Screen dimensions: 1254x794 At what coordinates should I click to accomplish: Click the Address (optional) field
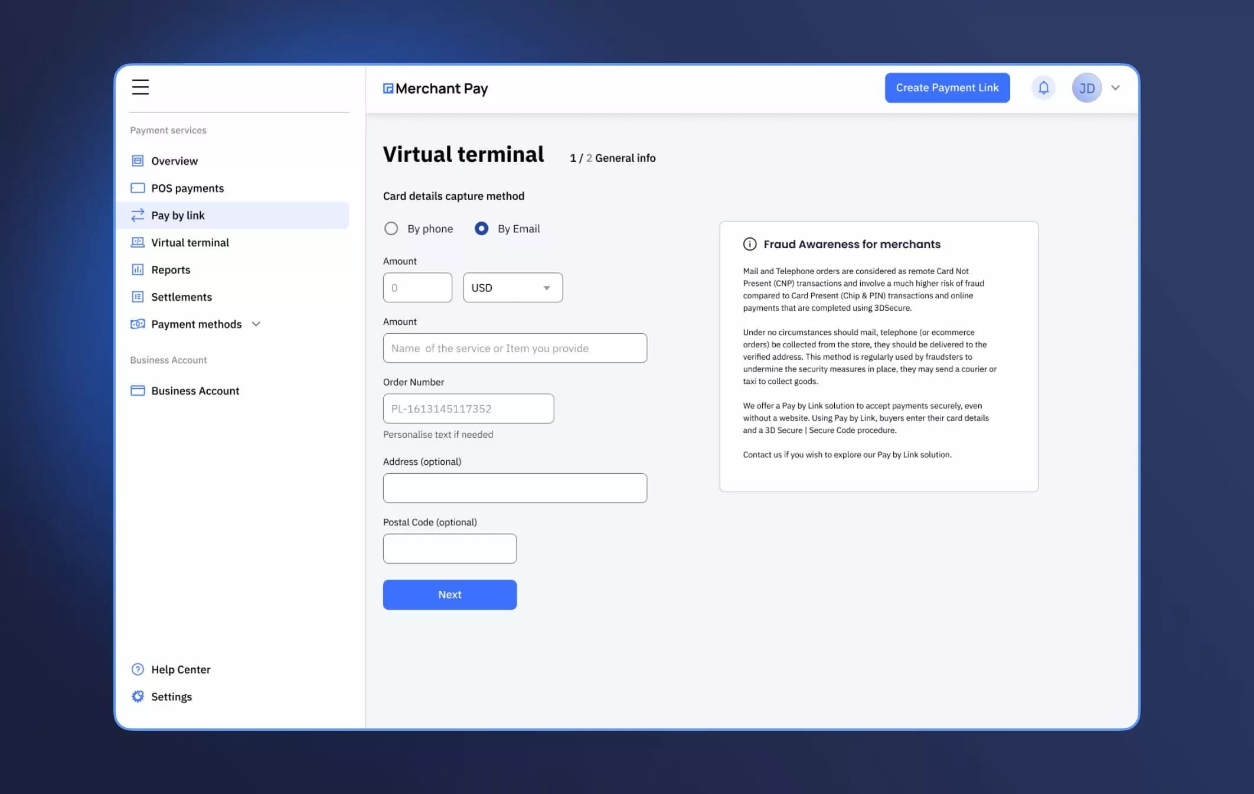pyautogui.click(x=515, y=488)
